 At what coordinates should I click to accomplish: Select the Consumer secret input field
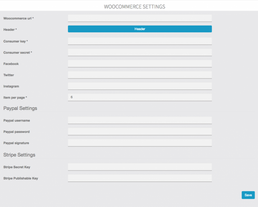click(140, 52)
